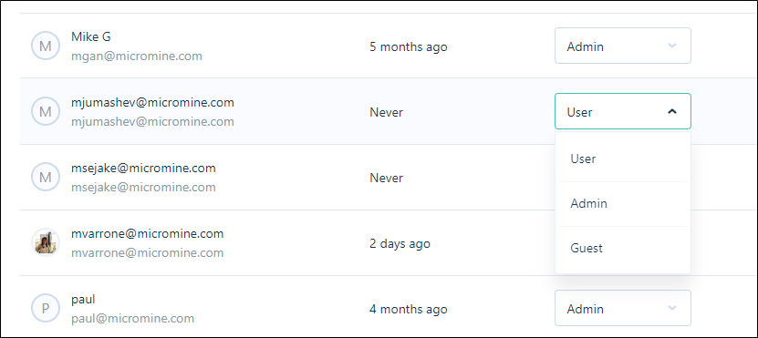Open mvarrone's profile photo thumbnail

tap(46, 242)
